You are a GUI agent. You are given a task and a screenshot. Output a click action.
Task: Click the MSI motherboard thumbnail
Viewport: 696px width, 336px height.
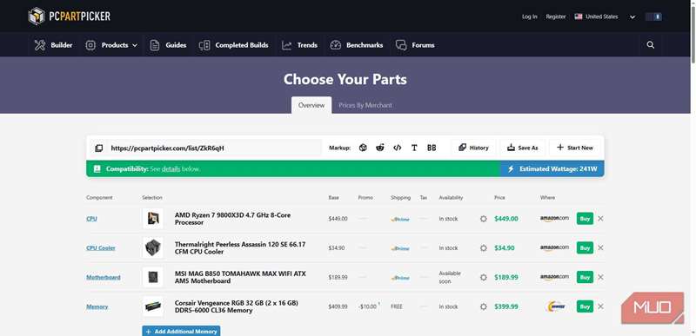153,278
